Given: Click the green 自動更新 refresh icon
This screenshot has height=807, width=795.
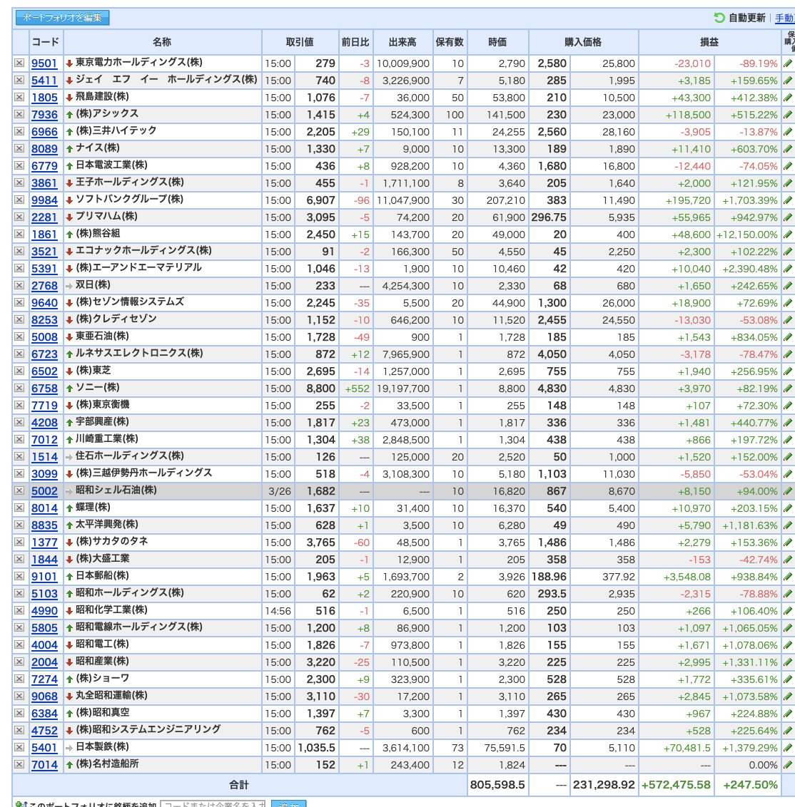Looking at the screenshot, I should (x=719, y=18).
